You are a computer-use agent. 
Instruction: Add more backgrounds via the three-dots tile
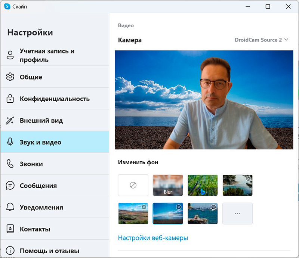click(x=237, y=214)
